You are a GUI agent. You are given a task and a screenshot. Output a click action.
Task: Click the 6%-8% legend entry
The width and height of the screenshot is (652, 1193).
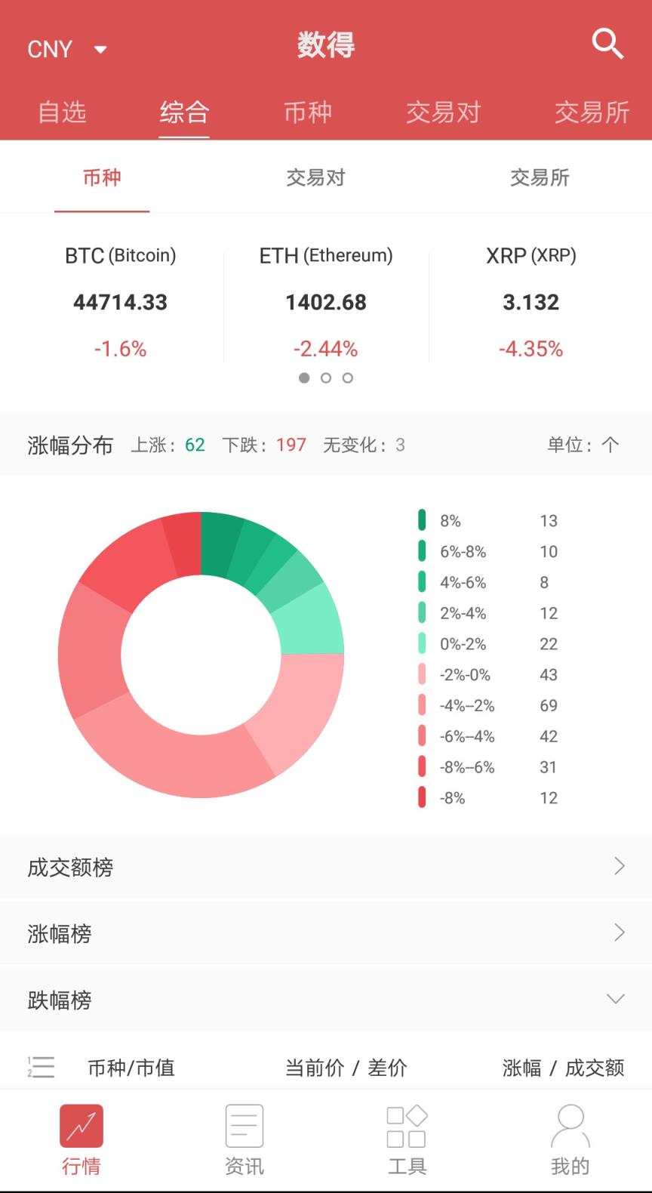pos(488,551)
